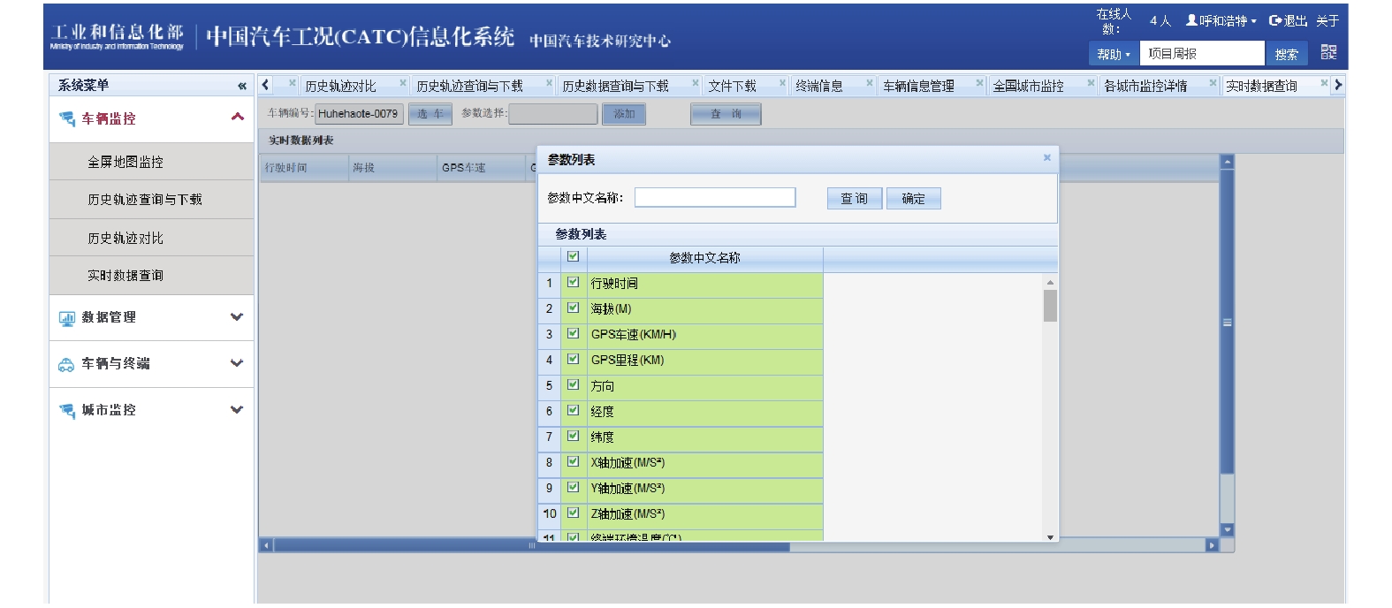Click the 退出 logout icon
This screenshot has height=608, width=1392.
tap(1275, 20)
